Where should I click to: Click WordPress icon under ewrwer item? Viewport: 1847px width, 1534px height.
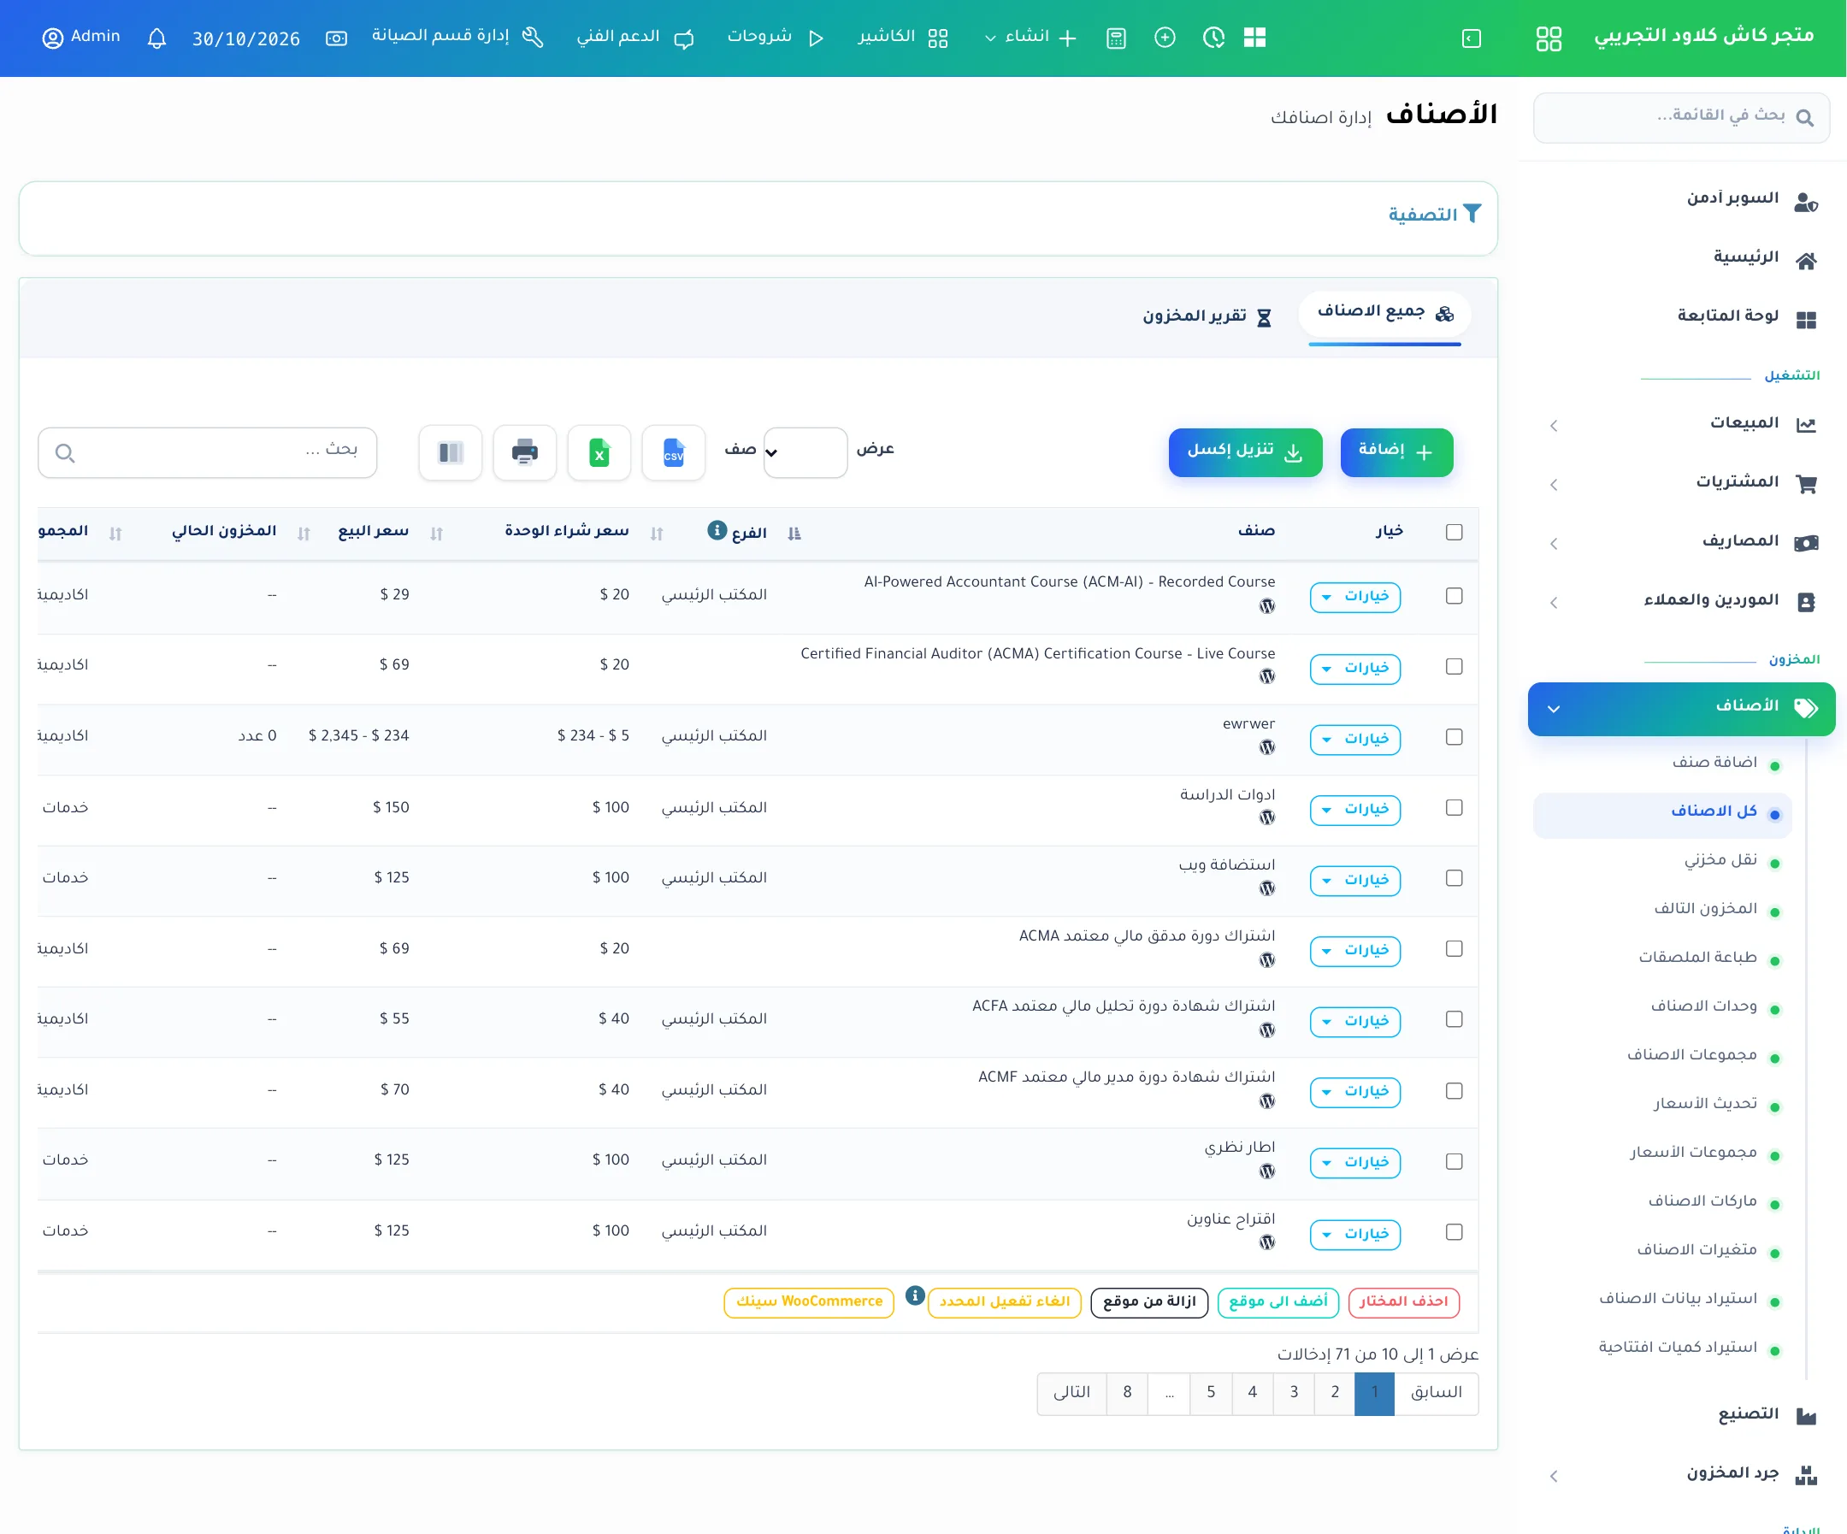click(1266, 746)
